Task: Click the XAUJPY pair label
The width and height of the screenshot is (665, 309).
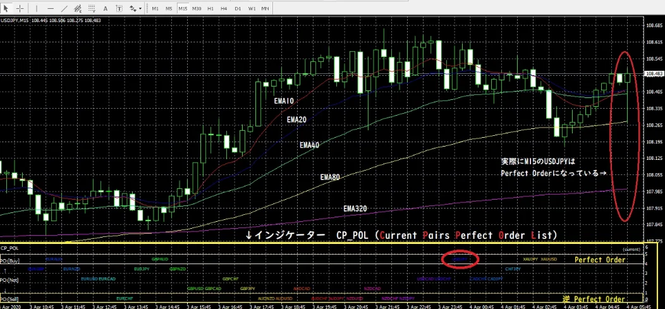Action: (530, 259)
